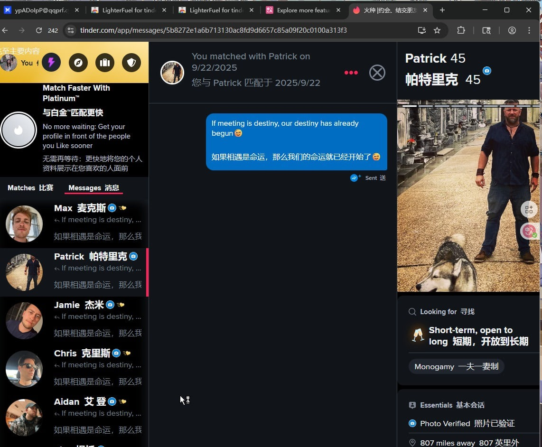Toggle the translation floating badge
The image size is (542, 447).
[529, 231]
